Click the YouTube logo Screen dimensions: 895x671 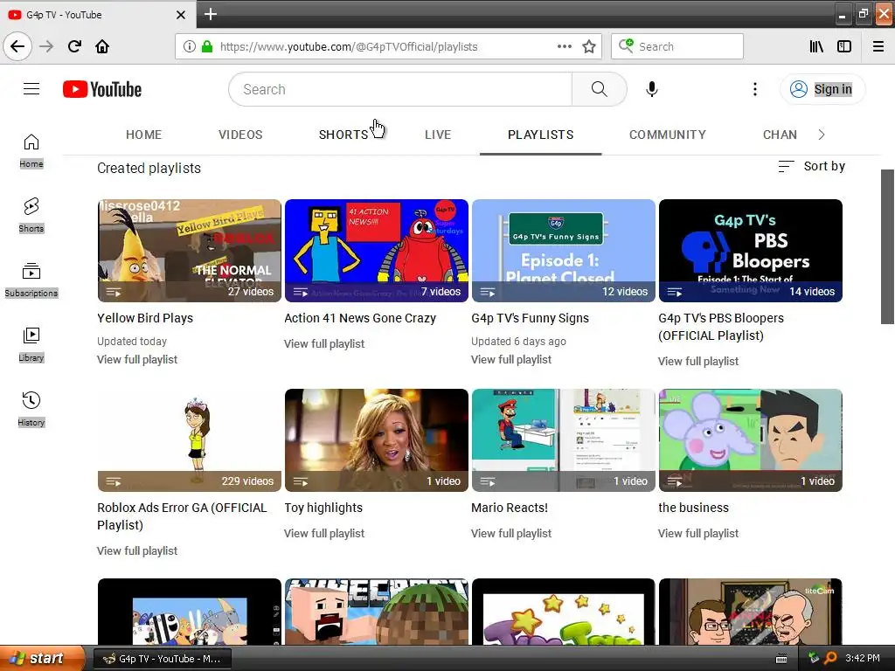(x=102, y=89)
